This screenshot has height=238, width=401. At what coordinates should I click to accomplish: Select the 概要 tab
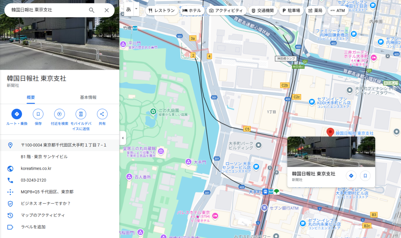31,97
